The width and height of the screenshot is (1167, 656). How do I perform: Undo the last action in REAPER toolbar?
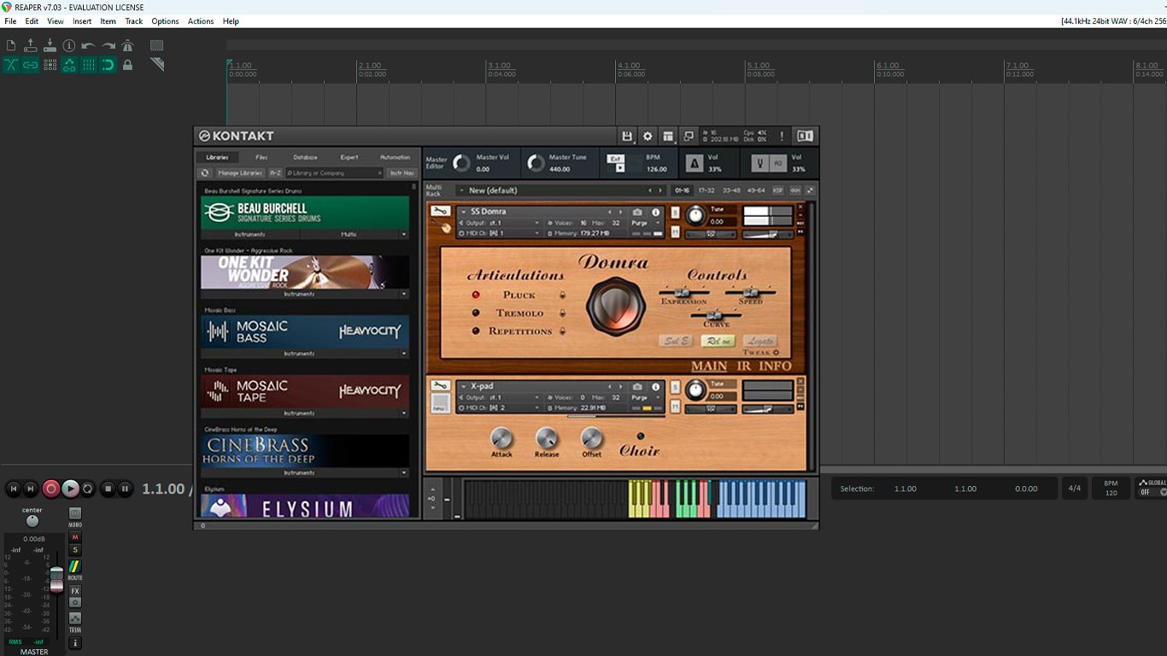[88, 45]
